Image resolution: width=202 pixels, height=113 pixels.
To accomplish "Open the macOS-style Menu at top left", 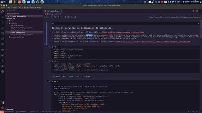I will (4, 2).
